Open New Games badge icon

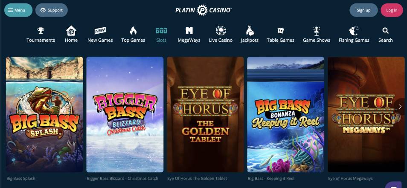pyautogui.click(x=100, y=31)
